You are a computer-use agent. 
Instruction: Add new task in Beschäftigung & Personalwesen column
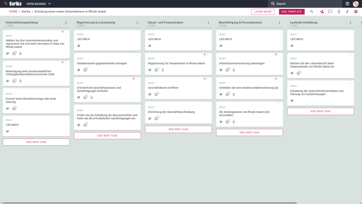point(250,132)
